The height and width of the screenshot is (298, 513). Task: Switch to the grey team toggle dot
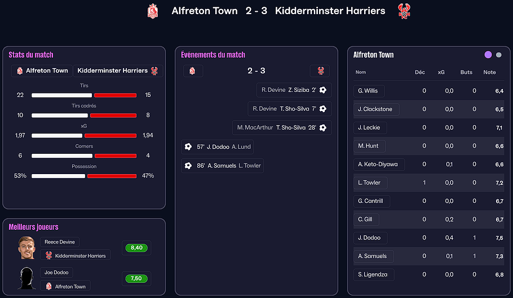click(x=498, y=55)
